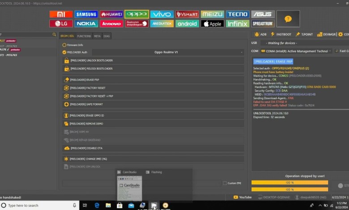Viewport: 349px width, 210px height.
Task: Select the Infinix brand logo
Action: tap(238, 24)
